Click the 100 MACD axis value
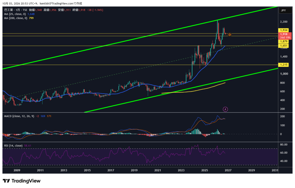Viewport: 295px width, 188px height. tap(282, 125)
